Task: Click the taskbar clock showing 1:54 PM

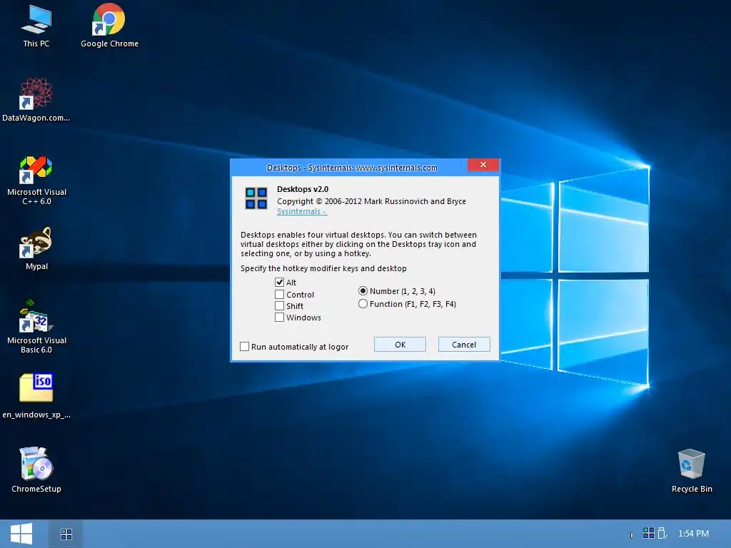Action: [693, 533]
